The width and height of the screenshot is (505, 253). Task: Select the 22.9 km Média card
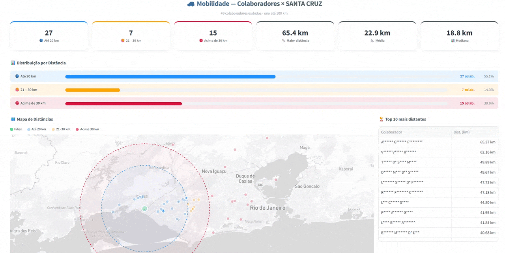(377, 36)
